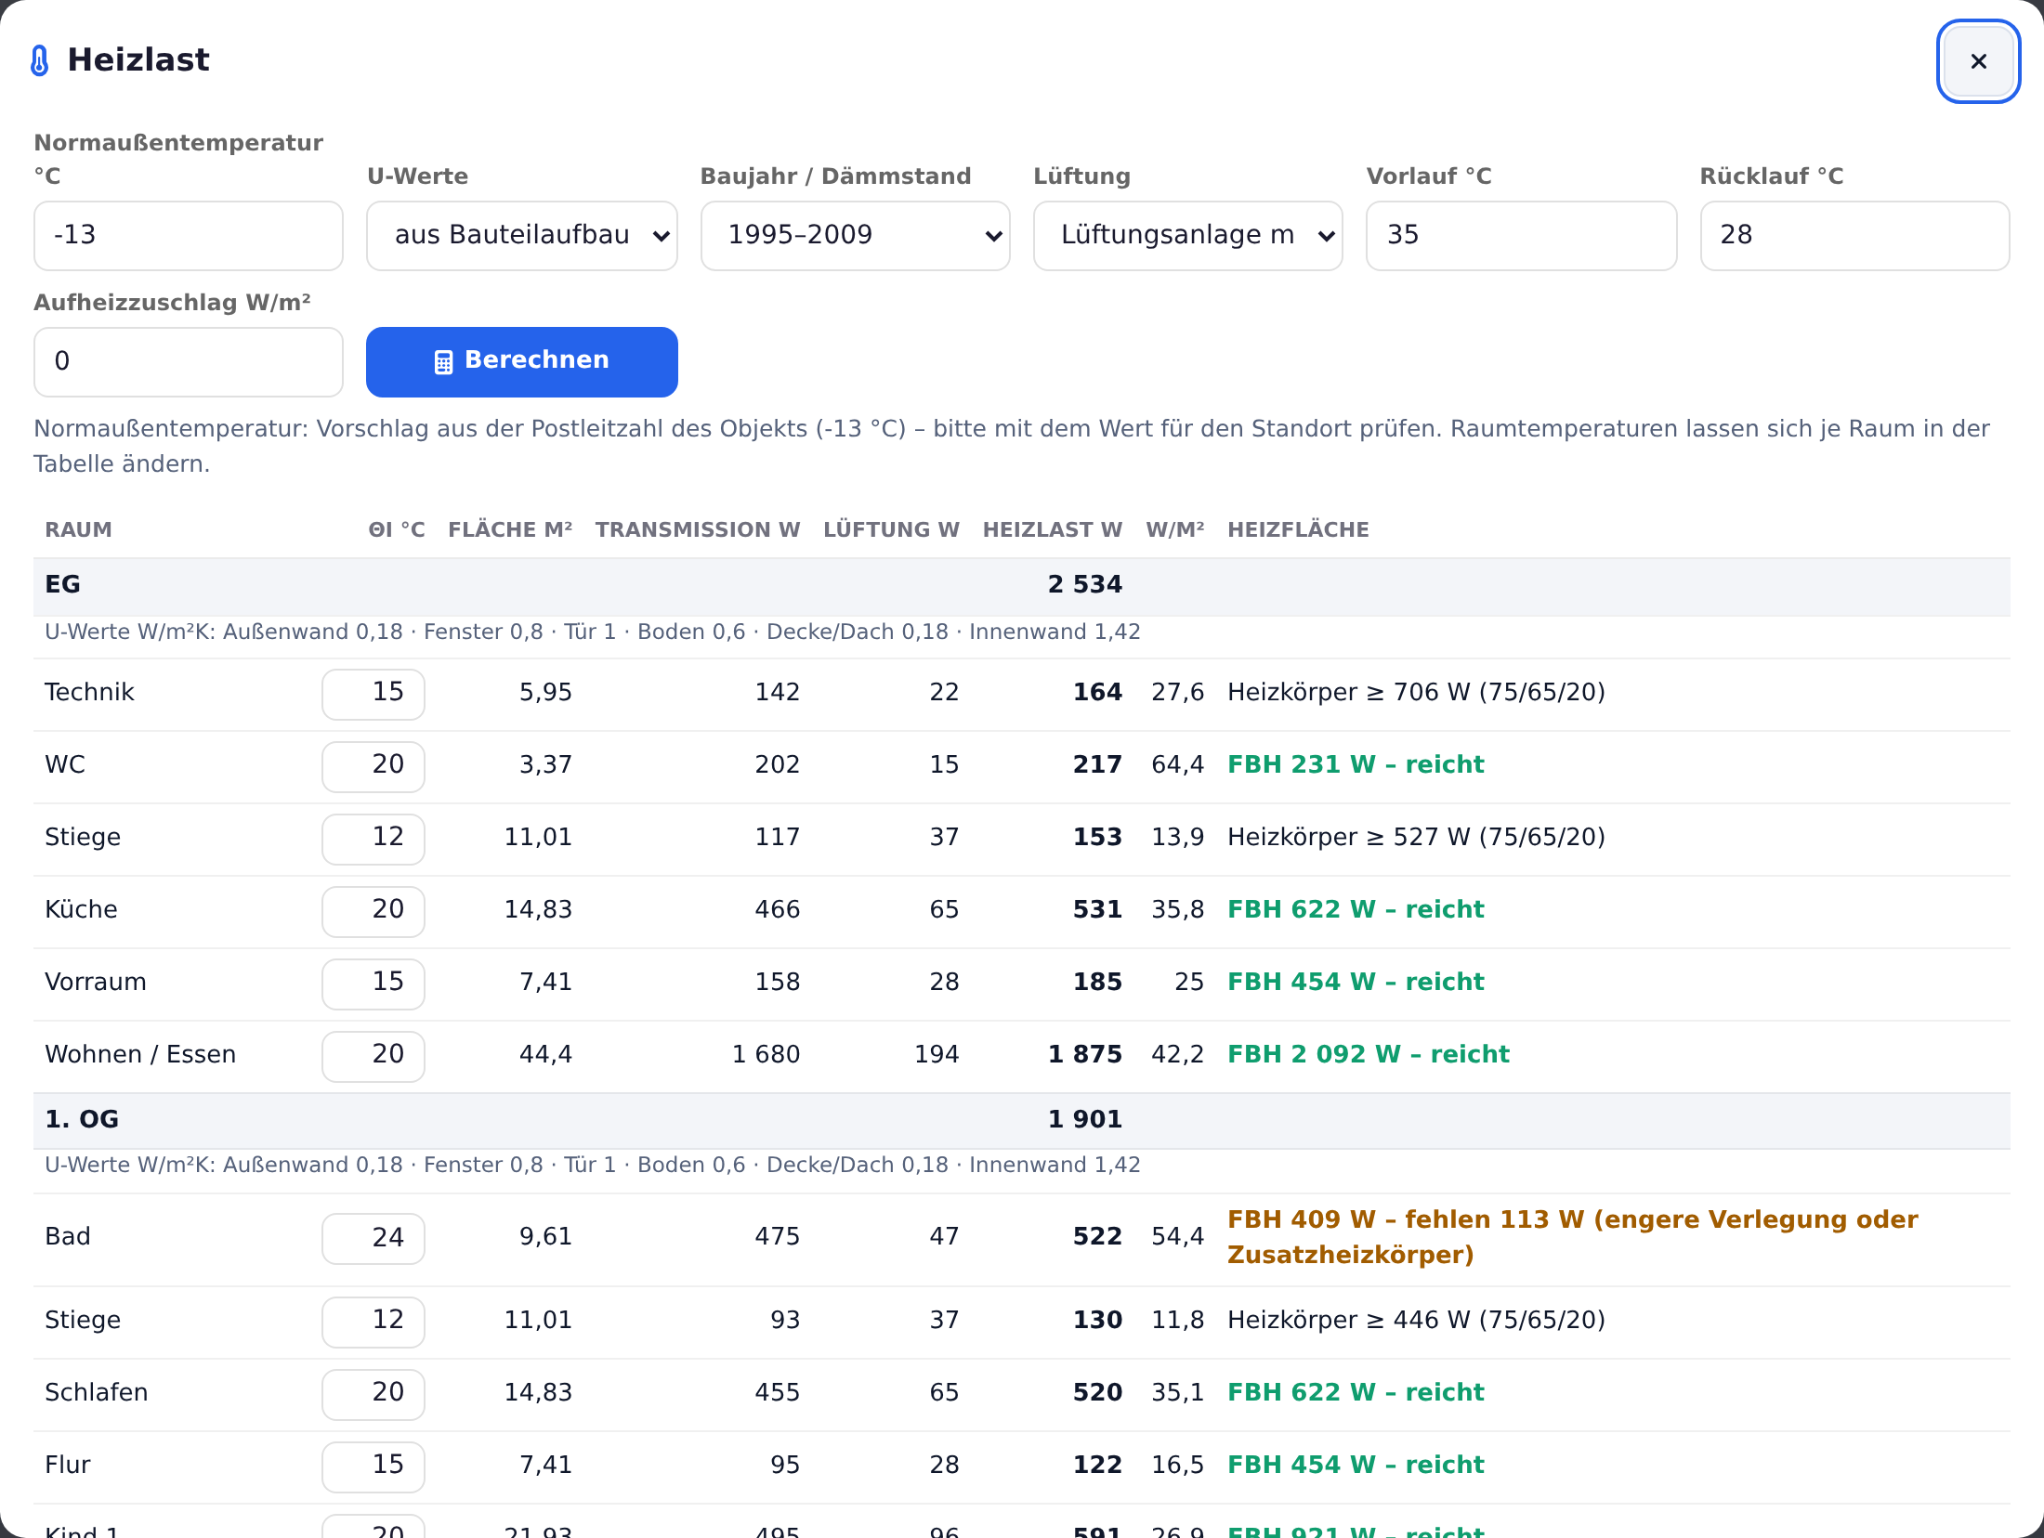Click the Normaußentemperatur input field
This screenshot has height=1538, width=2044.
[x=189, y=236]
